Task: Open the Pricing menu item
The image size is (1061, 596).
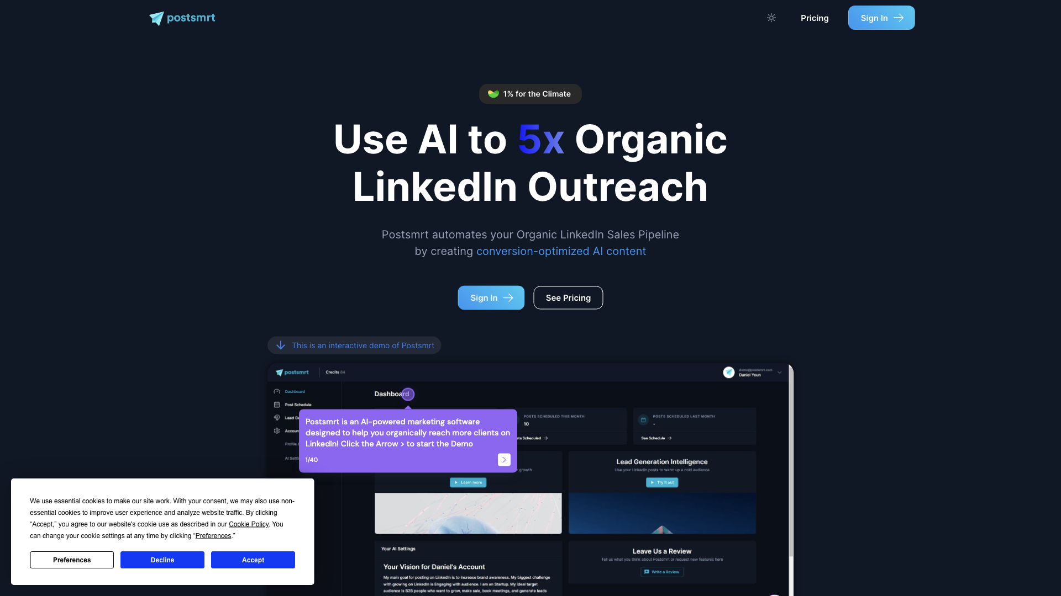Action: [815, 18]
